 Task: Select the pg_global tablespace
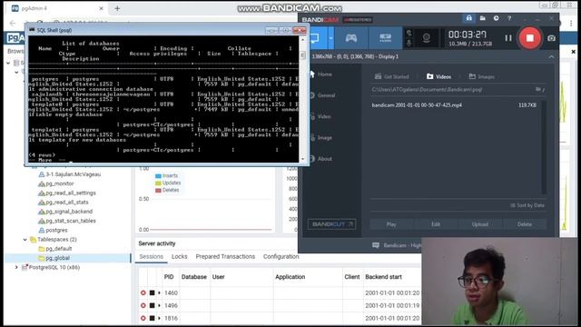pos(57,258)
